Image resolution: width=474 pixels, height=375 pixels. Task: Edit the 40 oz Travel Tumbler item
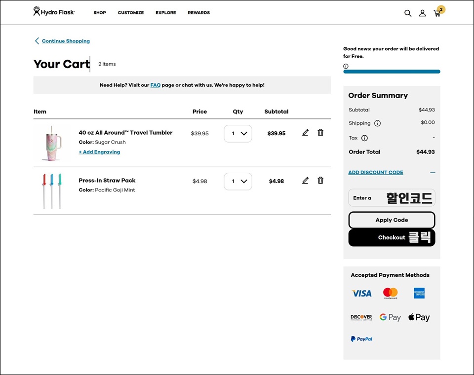(x=305, y=133)
